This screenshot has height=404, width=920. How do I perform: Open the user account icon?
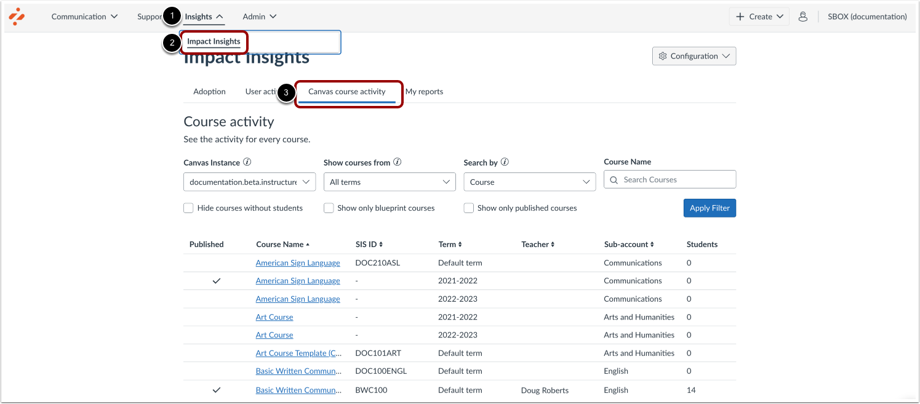tap(802, 17)
